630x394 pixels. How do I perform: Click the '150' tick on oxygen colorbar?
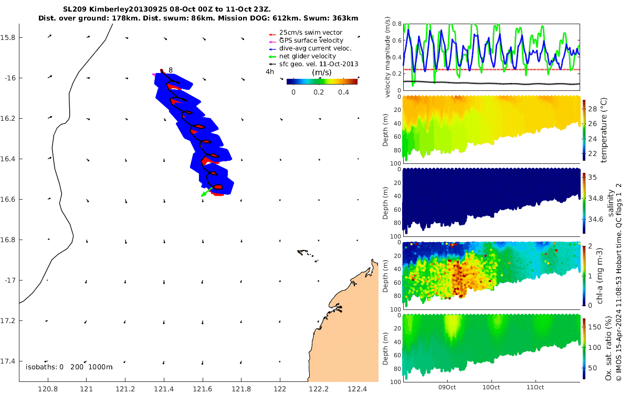click(595, 326)
